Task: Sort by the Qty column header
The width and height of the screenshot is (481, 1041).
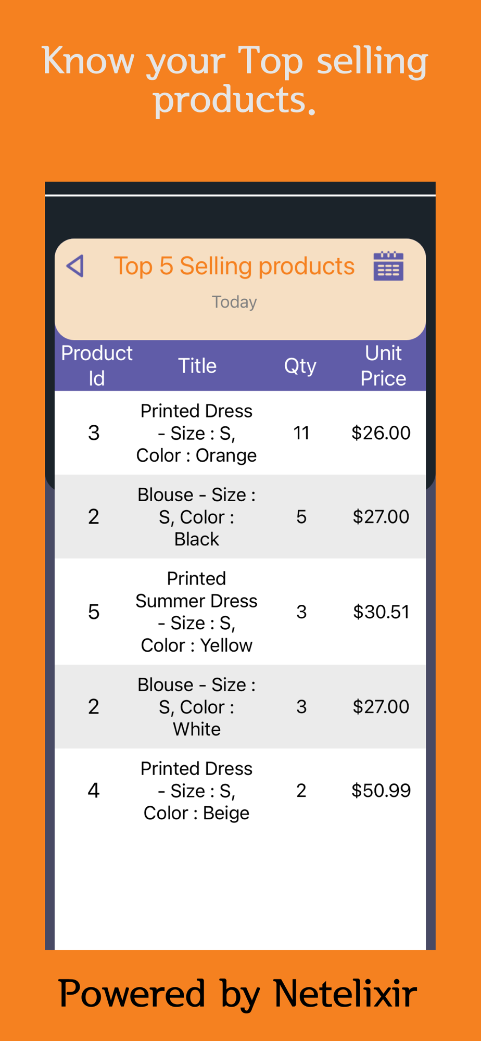Action: pos(300,366)
